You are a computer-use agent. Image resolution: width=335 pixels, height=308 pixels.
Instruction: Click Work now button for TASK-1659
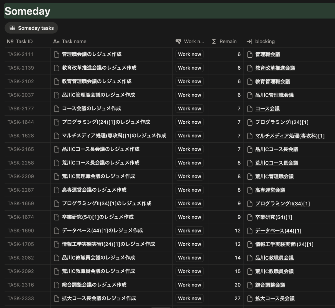(190, 204)
